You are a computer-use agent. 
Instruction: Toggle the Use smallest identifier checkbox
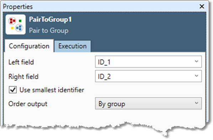coord(13,90)
